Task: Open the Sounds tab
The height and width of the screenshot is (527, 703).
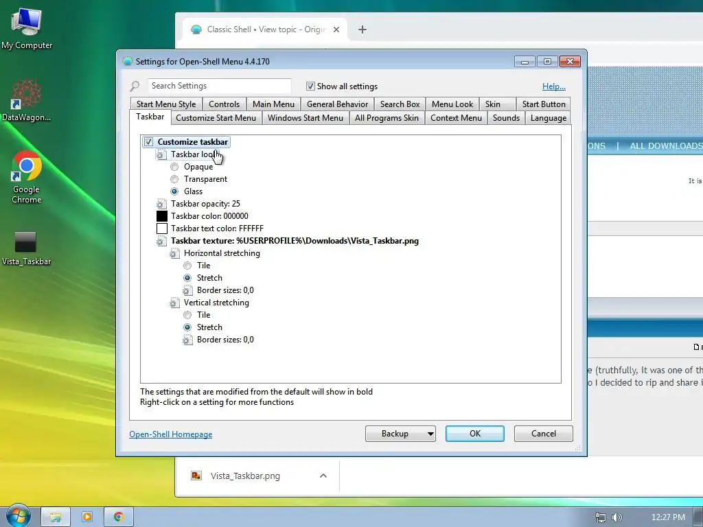Action: coord(506,118)
